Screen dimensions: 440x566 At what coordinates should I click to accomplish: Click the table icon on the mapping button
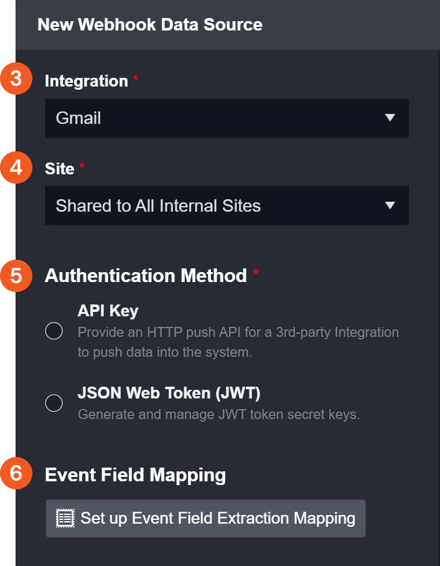64,518
